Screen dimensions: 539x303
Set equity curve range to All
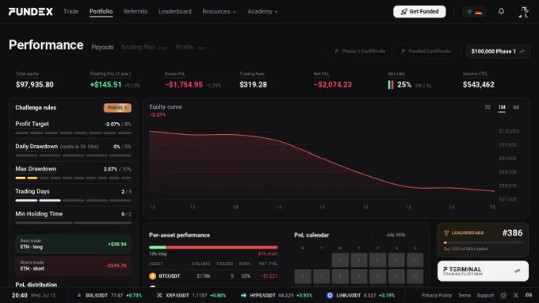pos(516,107)
